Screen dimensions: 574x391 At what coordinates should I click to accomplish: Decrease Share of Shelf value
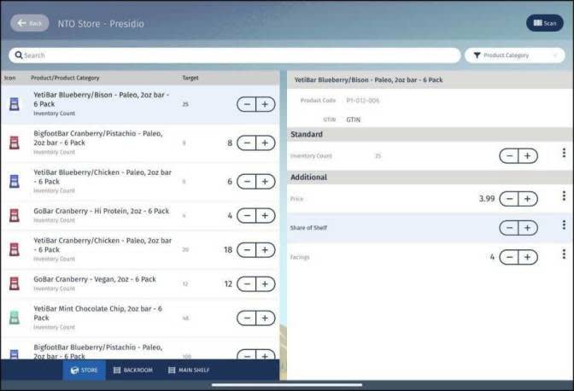(x=509, y=228)
